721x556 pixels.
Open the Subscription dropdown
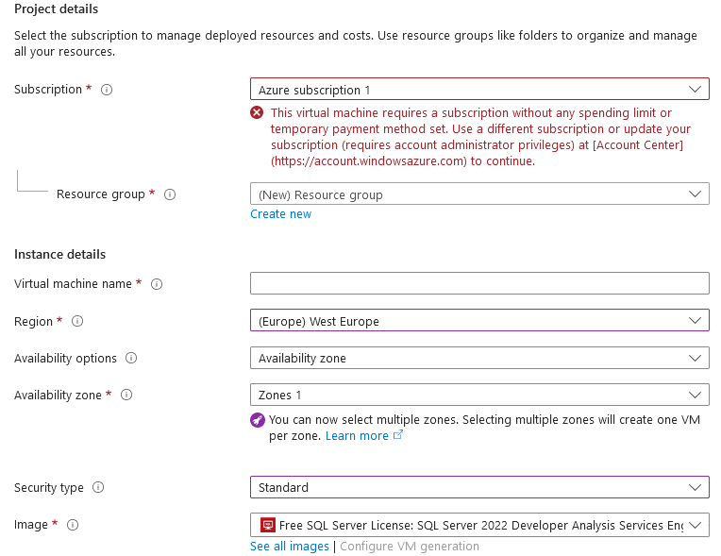[479, 90]
